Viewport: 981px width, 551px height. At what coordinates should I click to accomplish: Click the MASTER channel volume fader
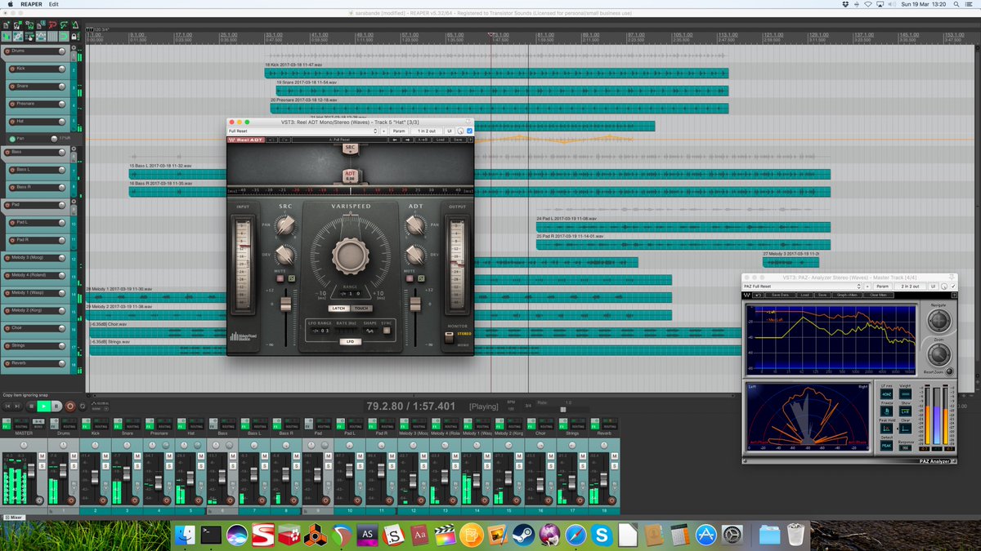click(x=31, y=471)
